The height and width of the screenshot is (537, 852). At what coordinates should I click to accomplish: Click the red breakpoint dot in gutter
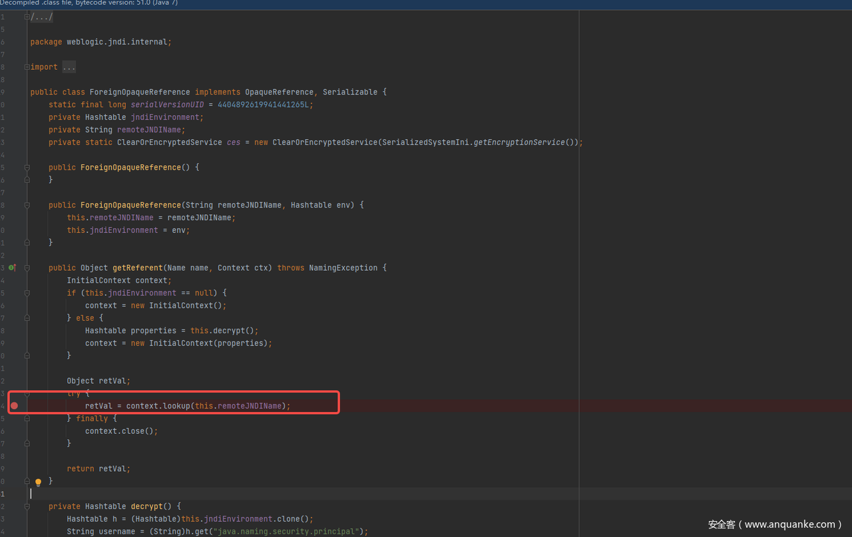coord(14,406)
